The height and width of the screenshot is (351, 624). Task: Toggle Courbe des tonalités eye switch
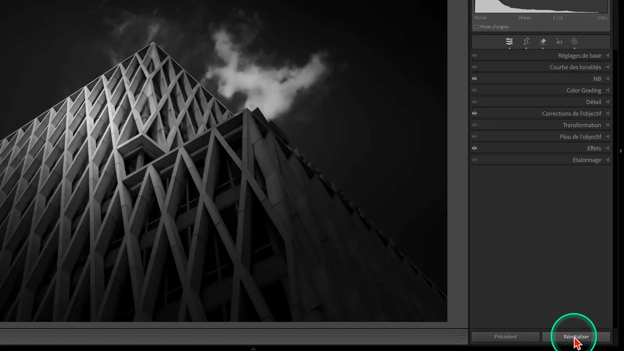click(474, 67)
